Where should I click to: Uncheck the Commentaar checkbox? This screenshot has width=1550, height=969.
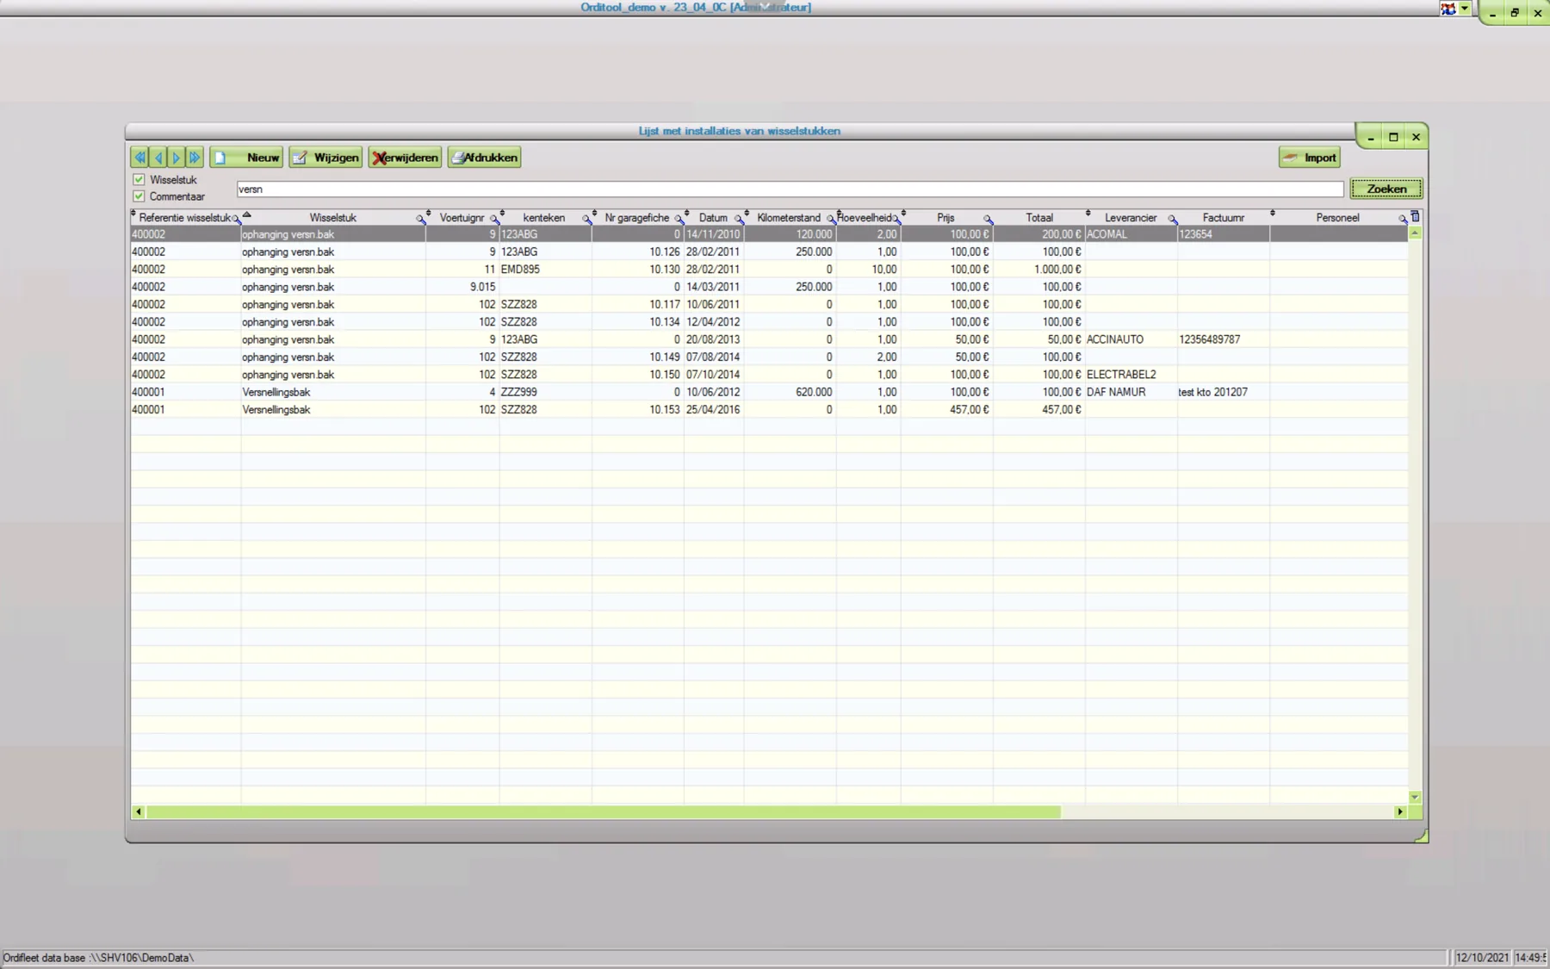(x=139, y=196)
